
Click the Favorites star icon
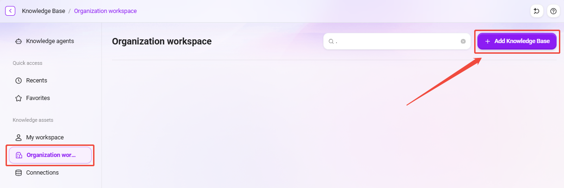(19, 98)
